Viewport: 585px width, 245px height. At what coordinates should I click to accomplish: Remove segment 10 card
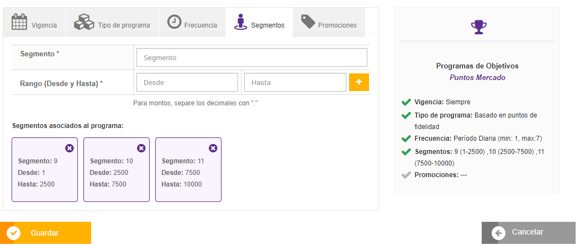point(141,148)
